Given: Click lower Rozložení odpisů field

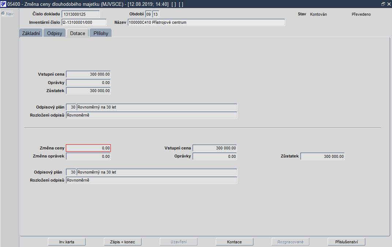Looking at the screenshot, I should point(151,180).
